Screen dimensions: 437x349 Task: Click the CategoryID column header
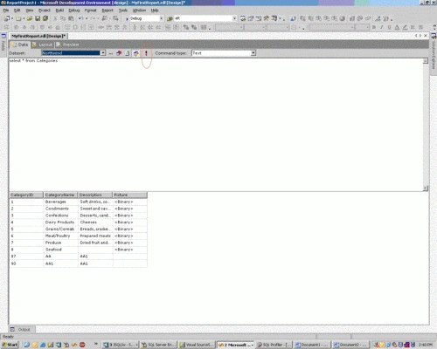(26, 195)
